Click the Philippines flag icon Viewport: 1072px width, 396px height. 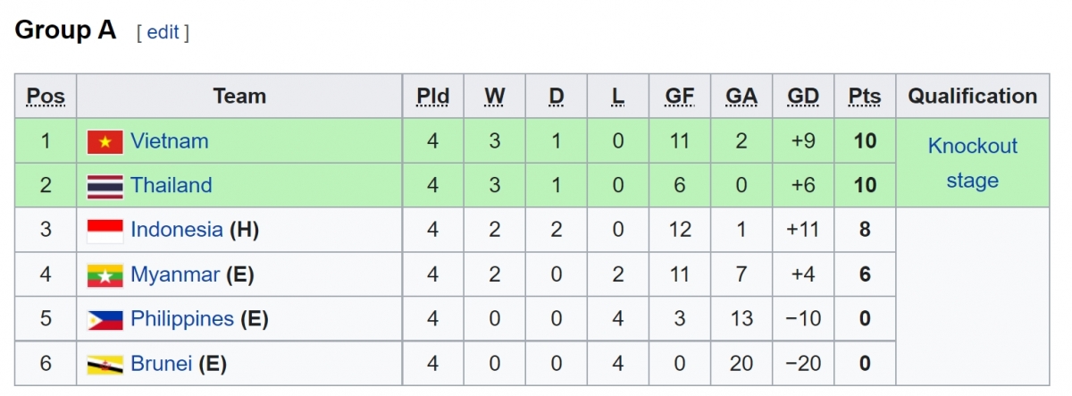coord(105,320)
